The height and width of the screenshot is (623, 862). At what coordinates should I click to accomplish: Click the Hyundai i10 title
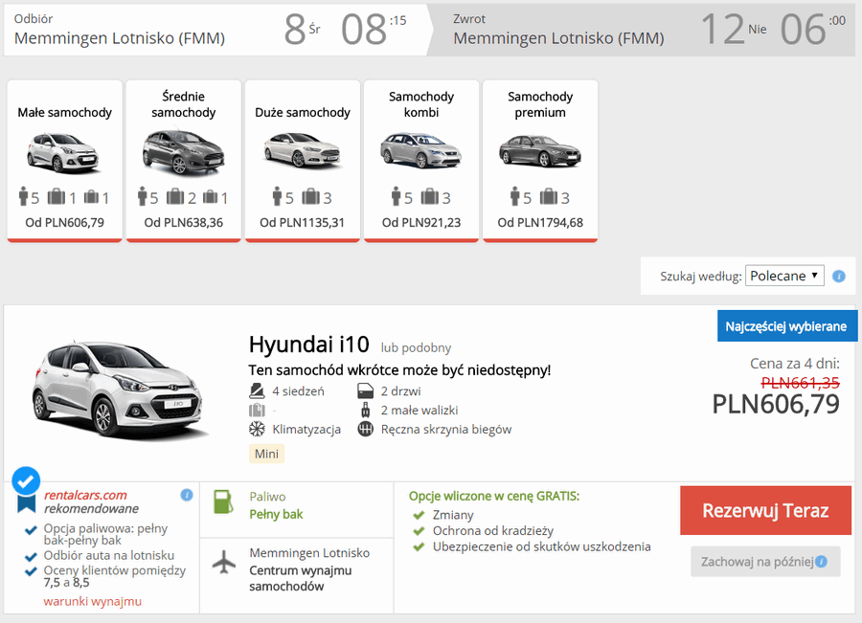309,345
